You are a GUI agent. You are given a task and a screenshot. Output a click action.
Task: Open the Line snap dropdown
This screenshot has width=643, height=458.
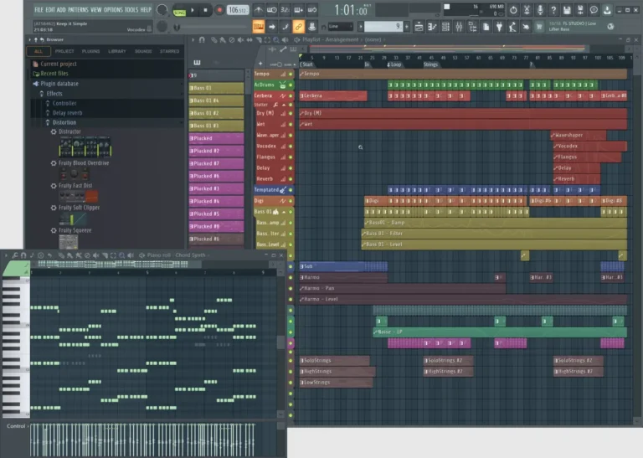click(340, 27)
